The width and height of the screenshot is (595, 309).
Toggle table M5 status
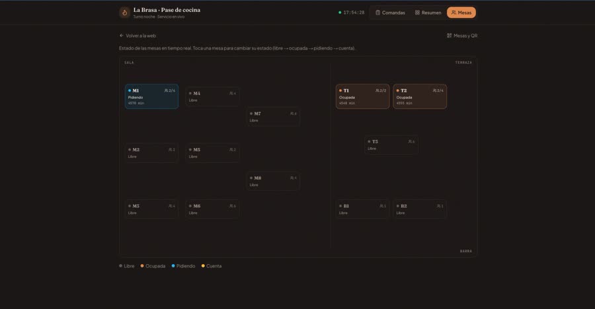coord(212,153)
